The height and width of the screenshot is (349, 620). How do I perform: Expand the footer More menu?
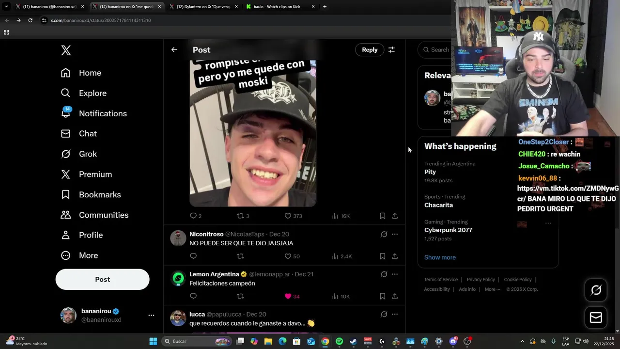[x=493, y=289]
